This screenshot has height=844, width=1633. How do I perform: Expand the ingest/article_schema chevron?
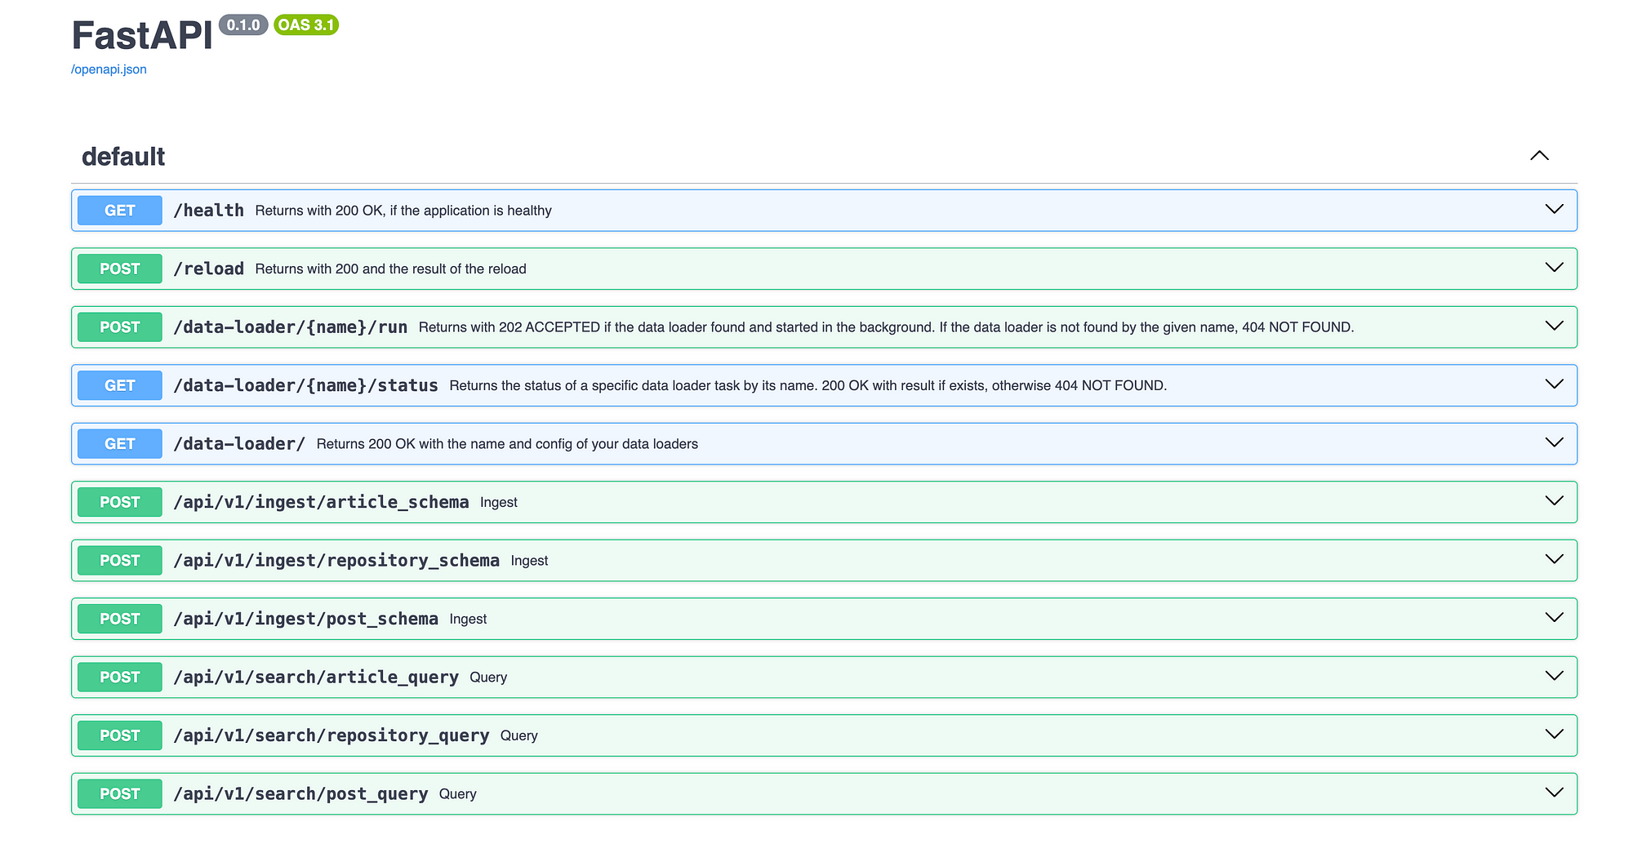click(x=1554, y=501)
